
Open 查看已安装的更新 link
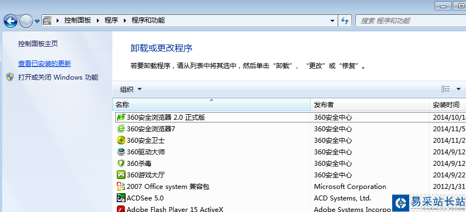click(45, 64)
